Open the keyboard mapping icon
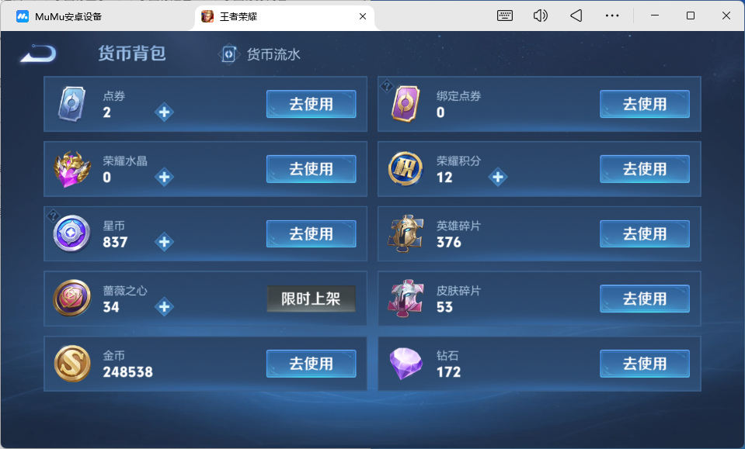This screenshot has width=745, height=449. pos(505,16)
